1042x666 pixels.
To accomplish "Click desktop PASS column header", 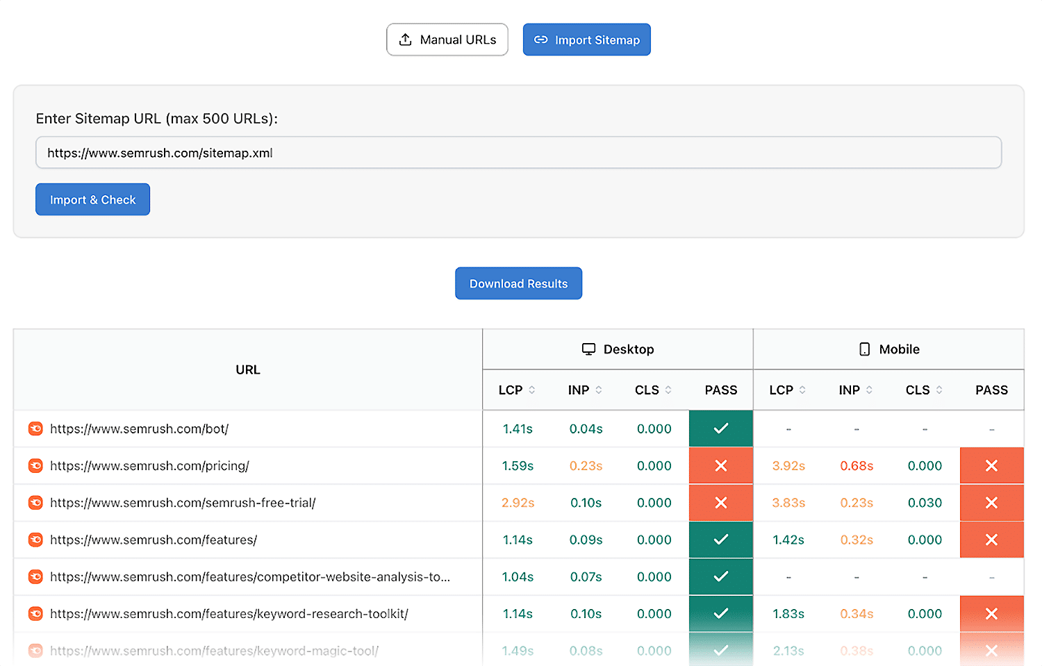I will point(721,390).
